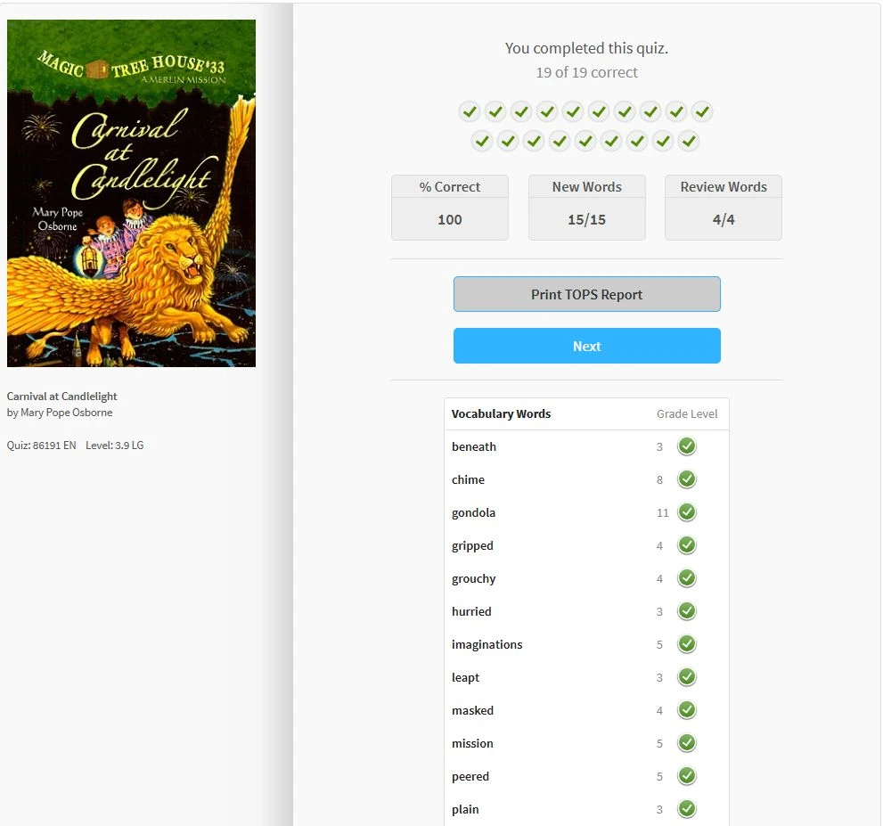Select the vocabulary word masked

(472, 710)
